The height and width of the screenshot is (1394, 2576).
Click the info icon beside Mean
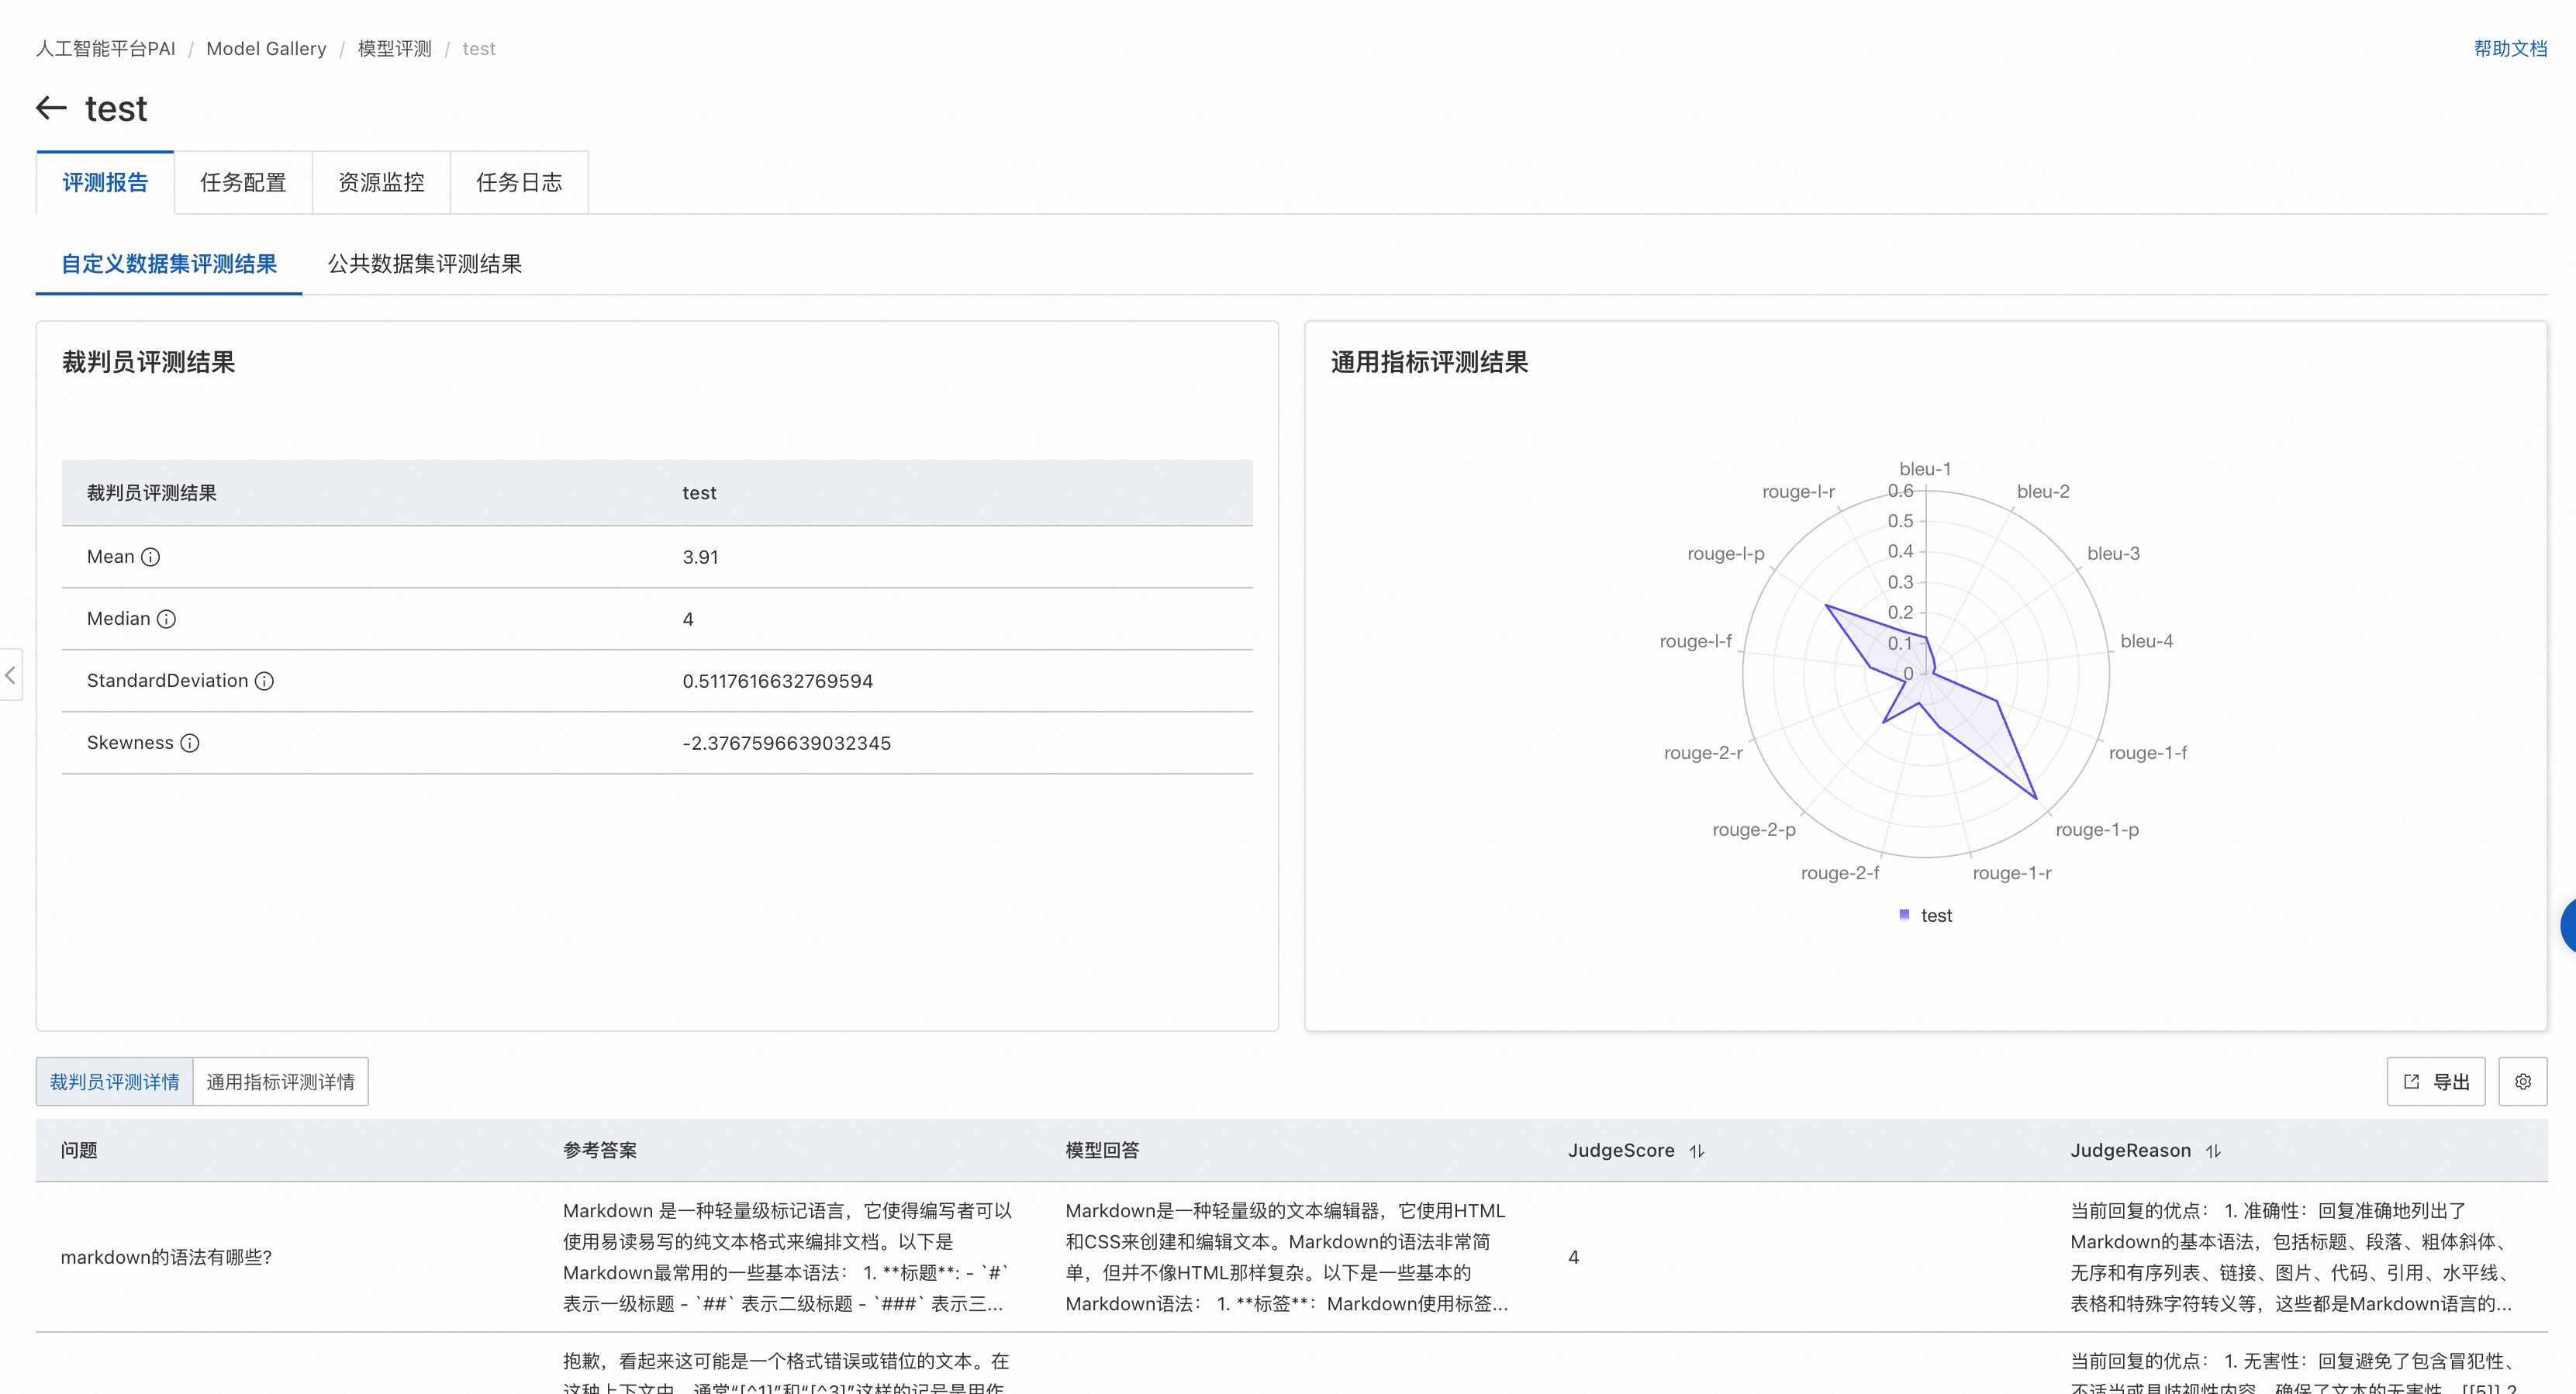pos(150,557)
